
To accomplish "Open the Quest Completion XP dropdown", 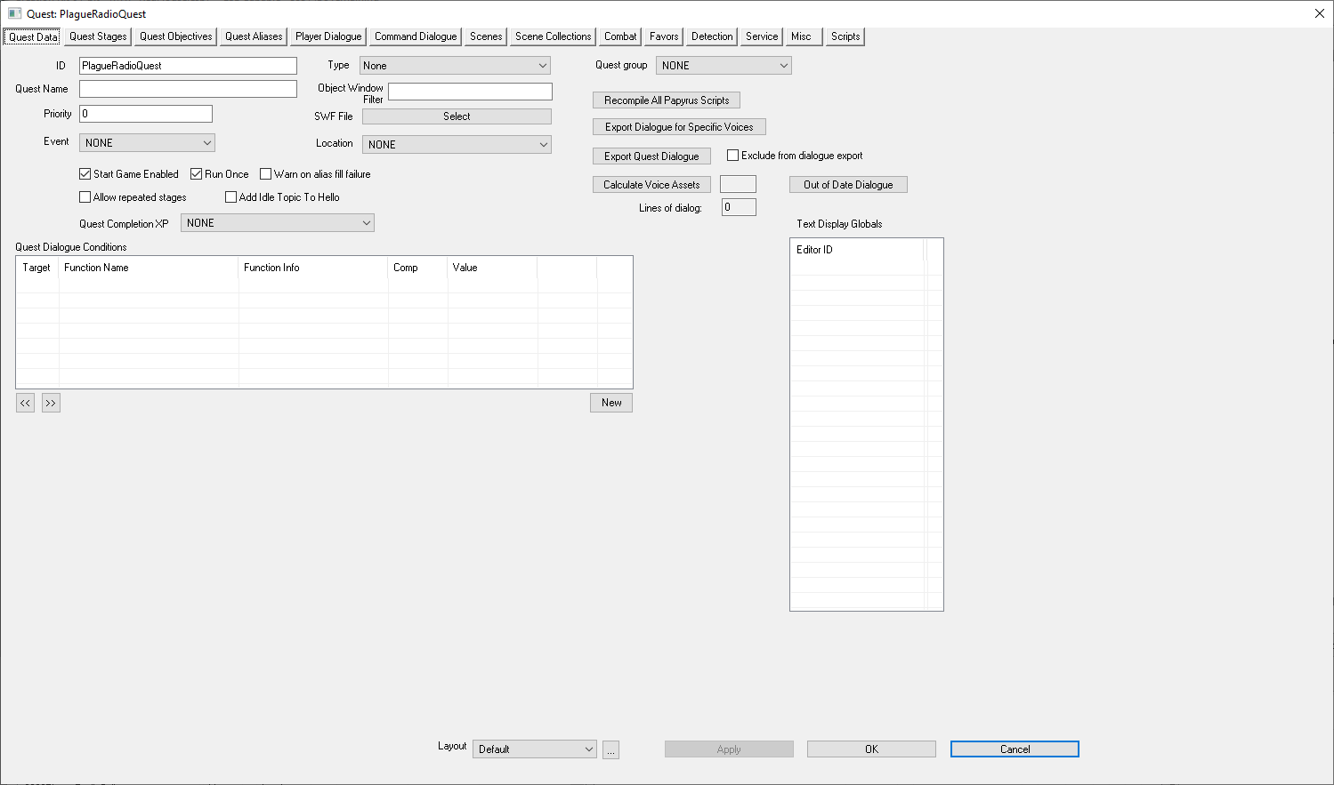I will point(278,223).
